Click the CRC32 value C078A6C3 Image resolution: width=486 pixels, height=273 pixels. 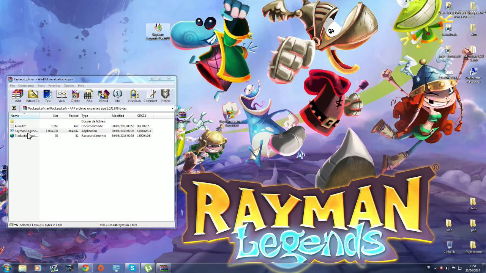[x=144, y=131]
